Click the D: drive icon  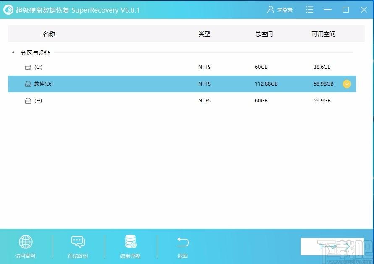[28, 84]
